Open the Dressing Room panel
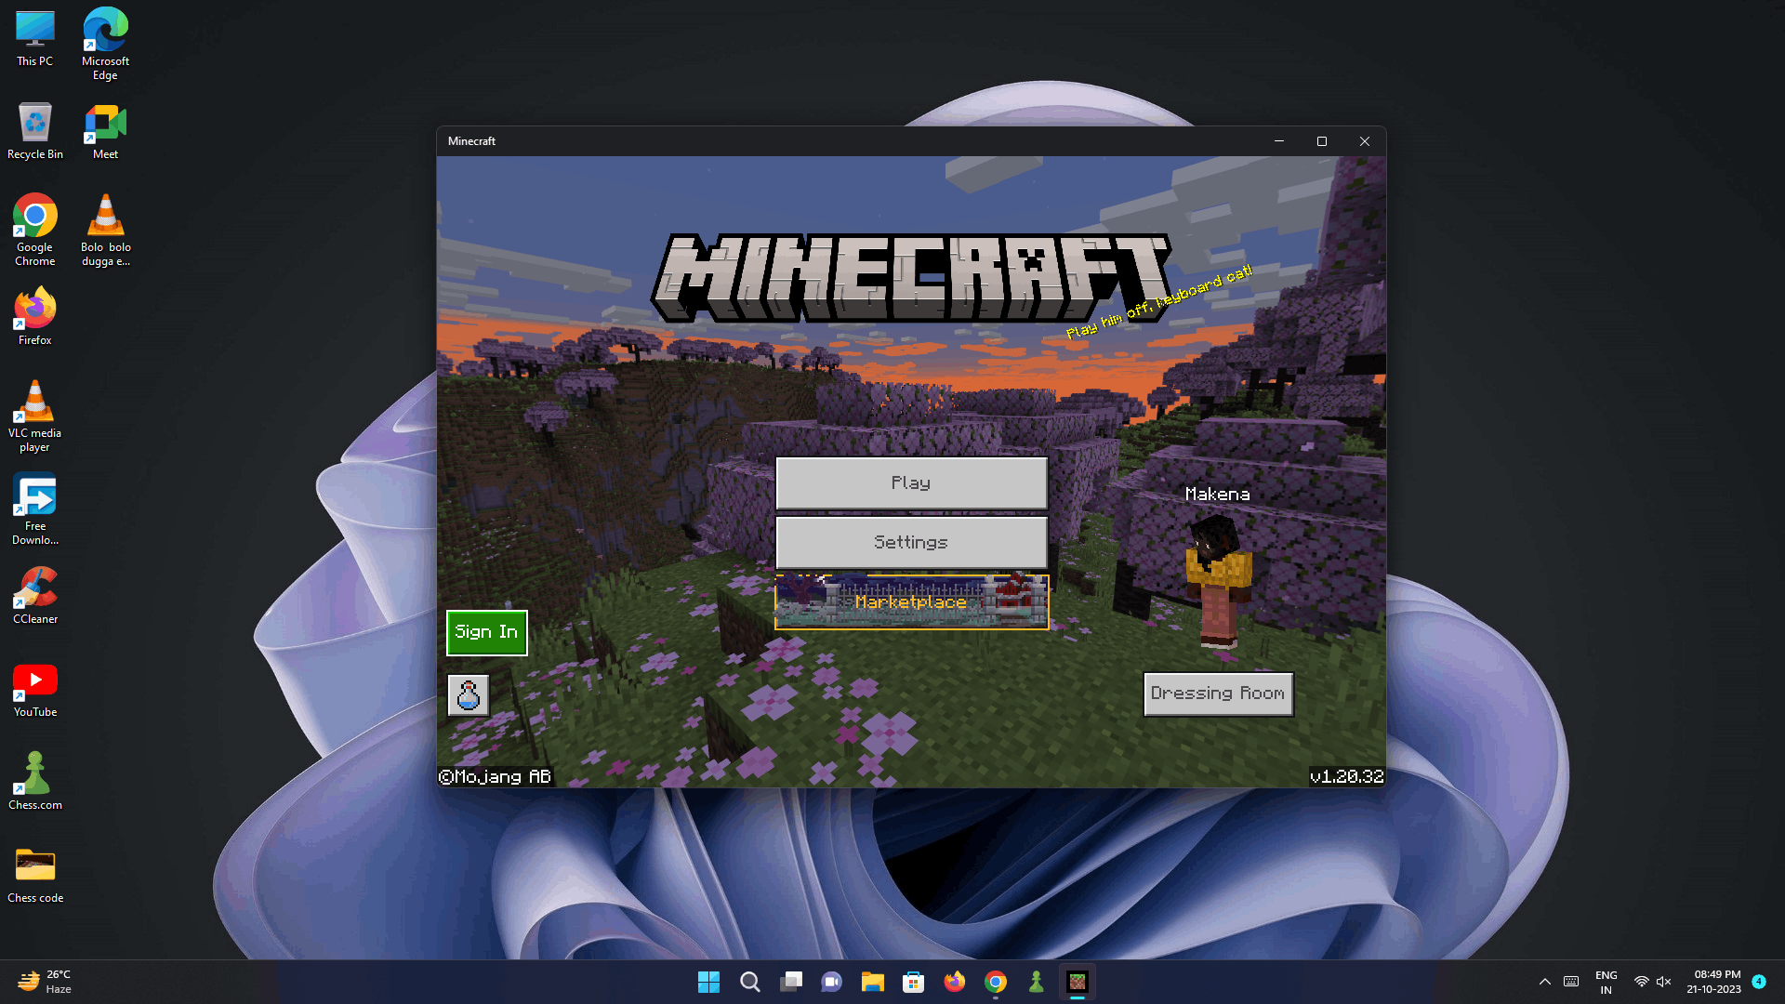The width and height of the screenshot is (1785, 1004). [1216, 692]
